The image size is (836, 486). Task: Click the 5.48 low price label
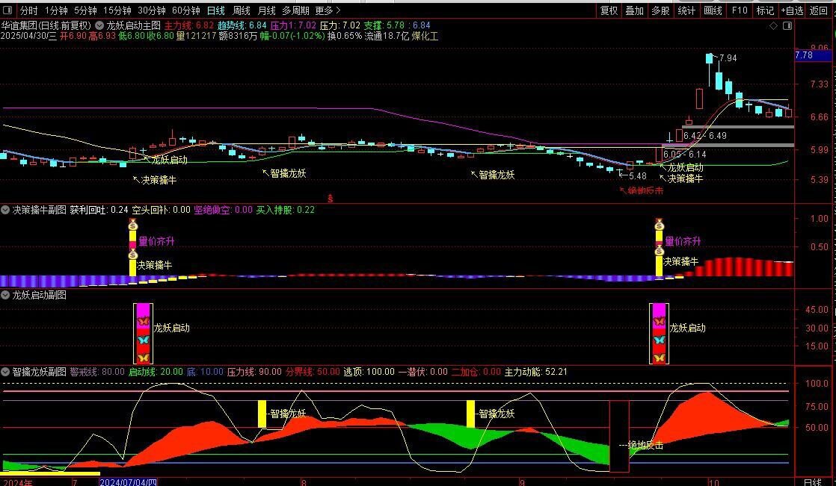[638, 176]
